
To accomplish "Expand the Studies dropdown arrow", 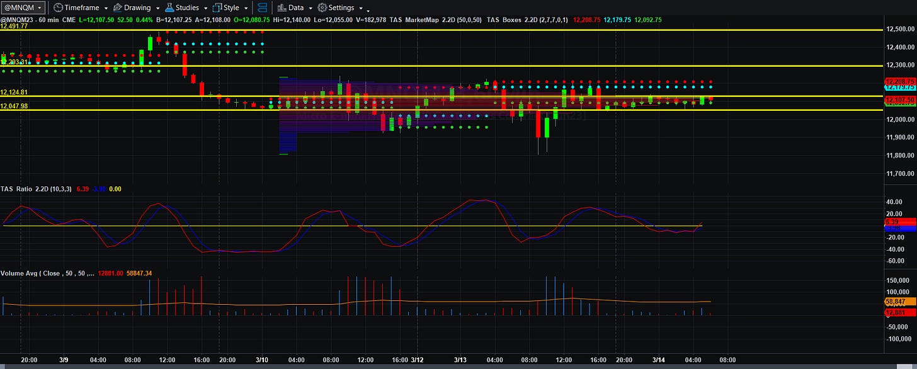I will point(205,8).
